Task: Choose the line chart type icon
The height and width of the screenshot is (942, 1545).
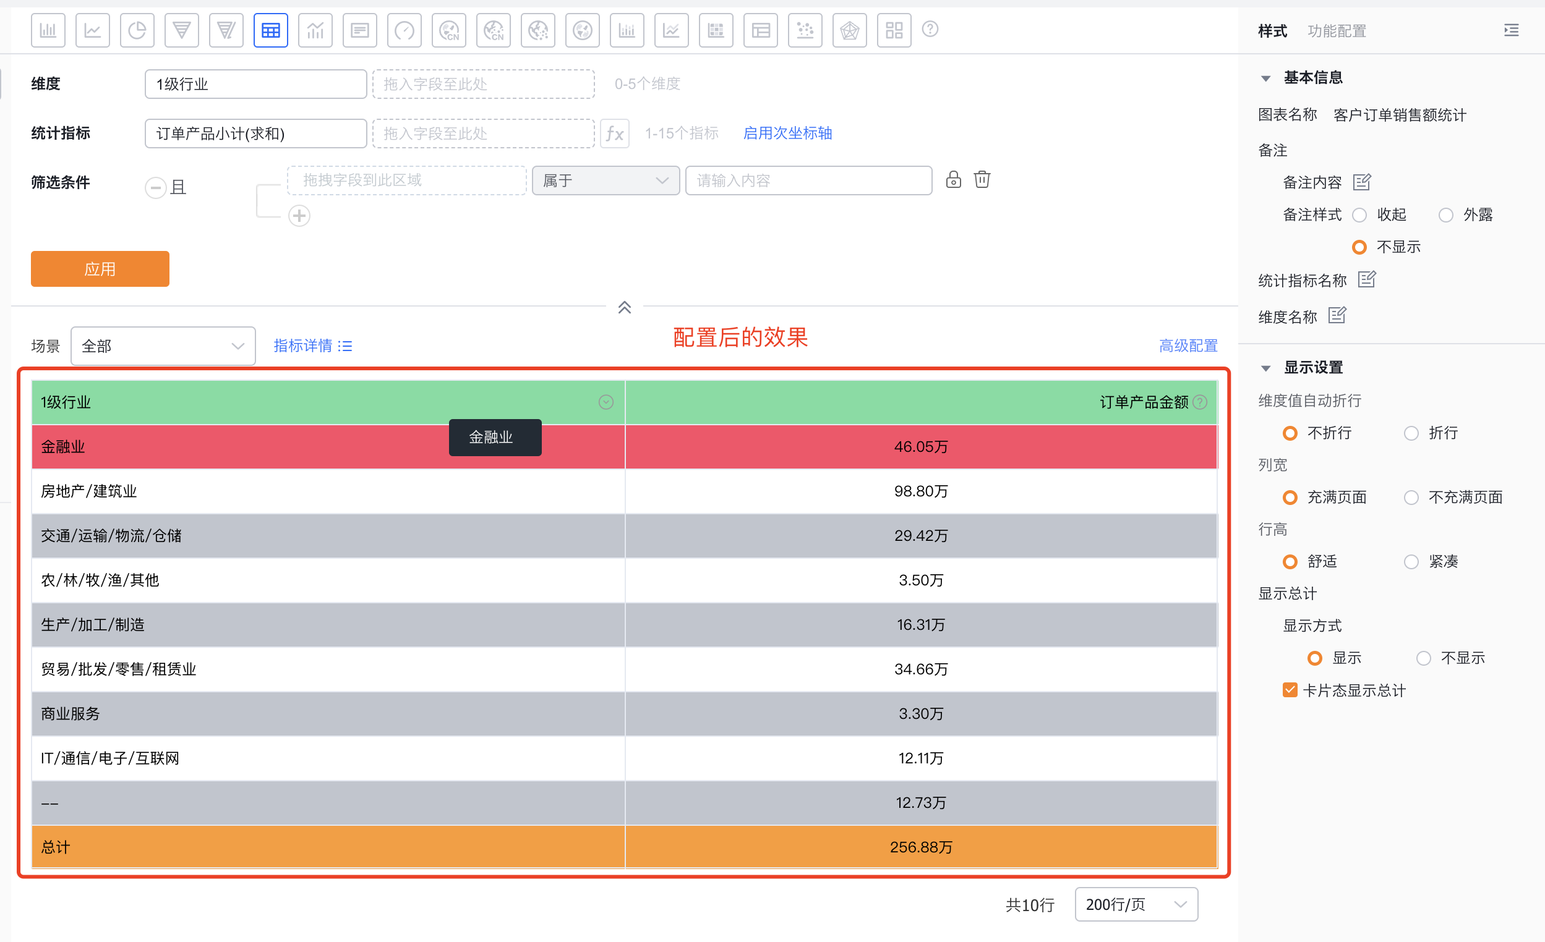Action: click(x=92, y=30)
